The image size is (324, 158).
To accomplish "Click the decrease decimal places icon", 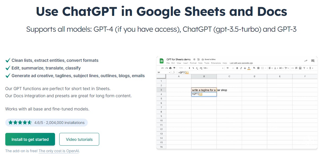I will (197, 68).
